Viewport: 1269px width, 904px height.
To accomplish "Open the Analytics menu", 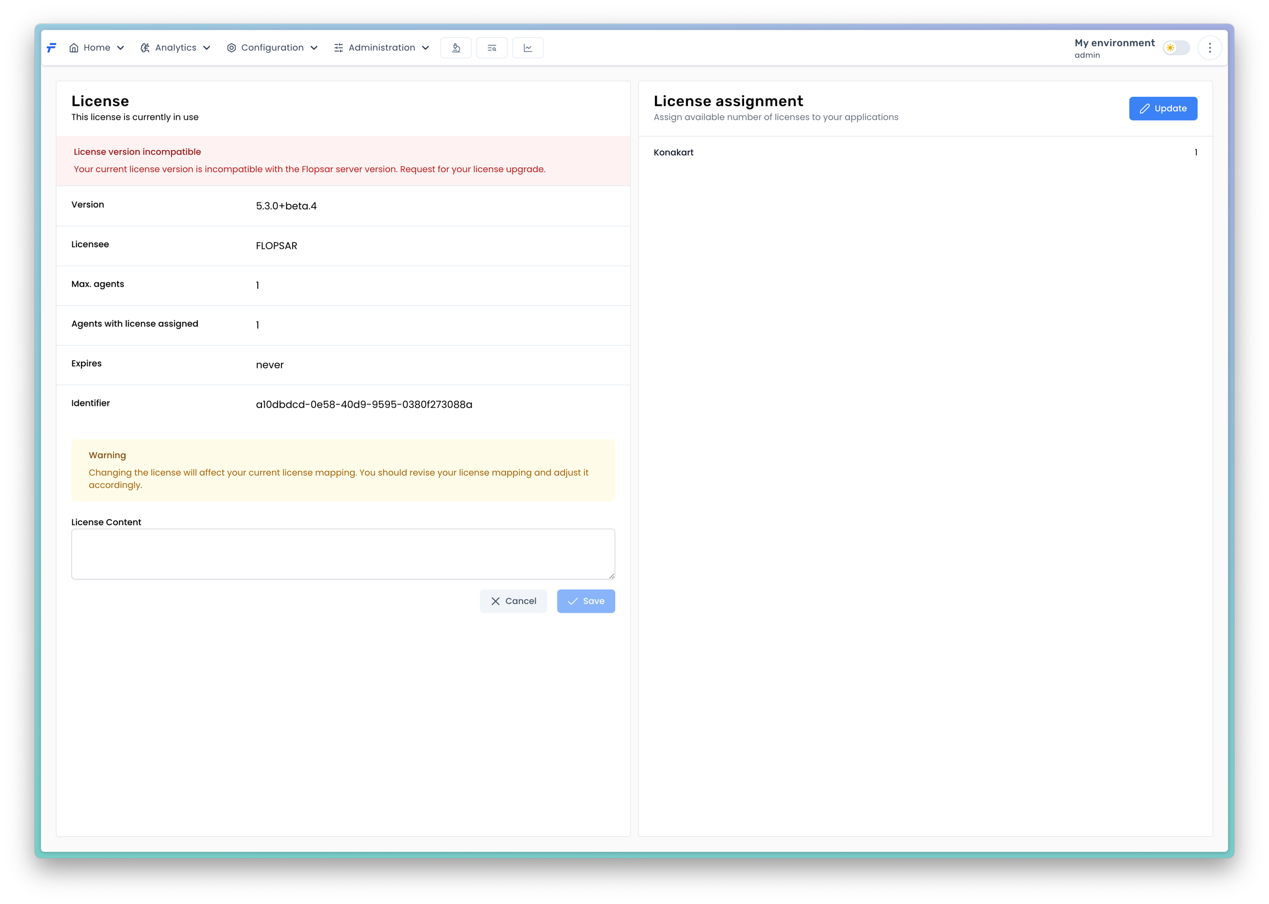I will point(175,48).
